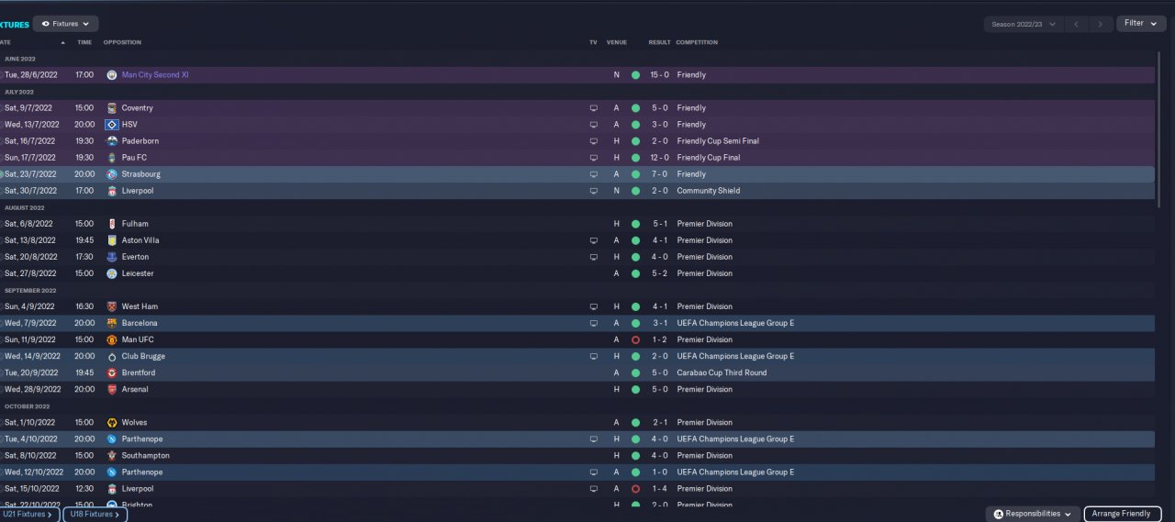Open the Responsibilities dropdown menu
Image resolution: width=1175 pixels, height=522 pixels.
[1033, 514]
